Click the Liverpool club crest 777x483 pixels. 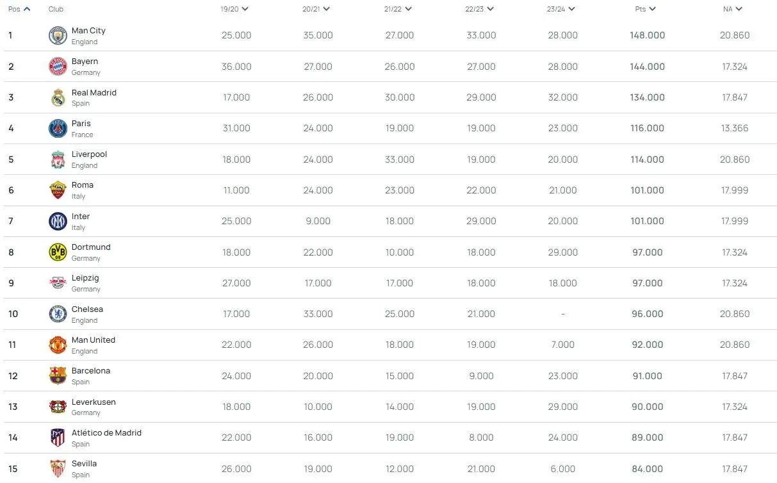[x=58, y=160]
